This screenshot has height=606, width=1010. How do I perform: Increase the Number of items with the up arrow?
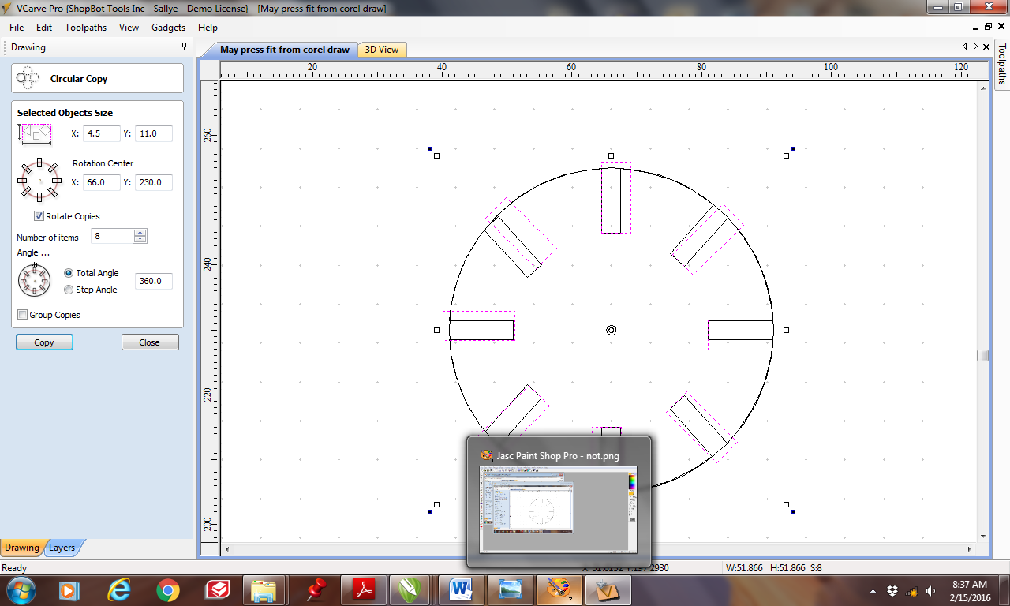[x=140, y=232]
